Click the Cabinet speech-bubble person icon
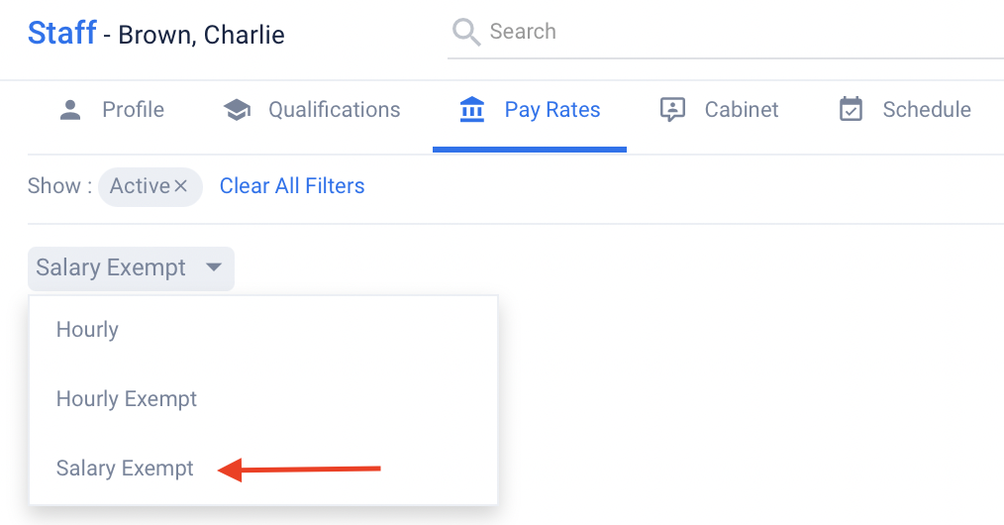Screen dimensions: 1004x525 click(x=672, y=110)
